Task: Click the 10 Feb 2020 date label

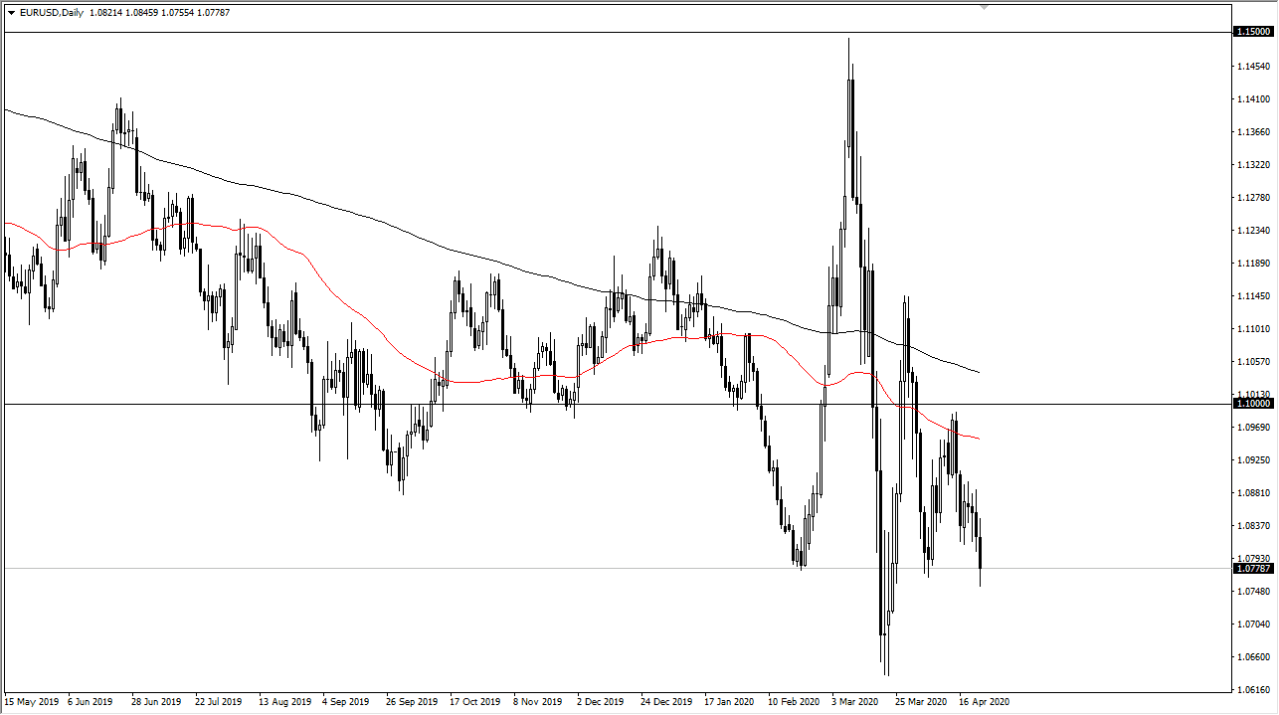Action: (794, 701)
